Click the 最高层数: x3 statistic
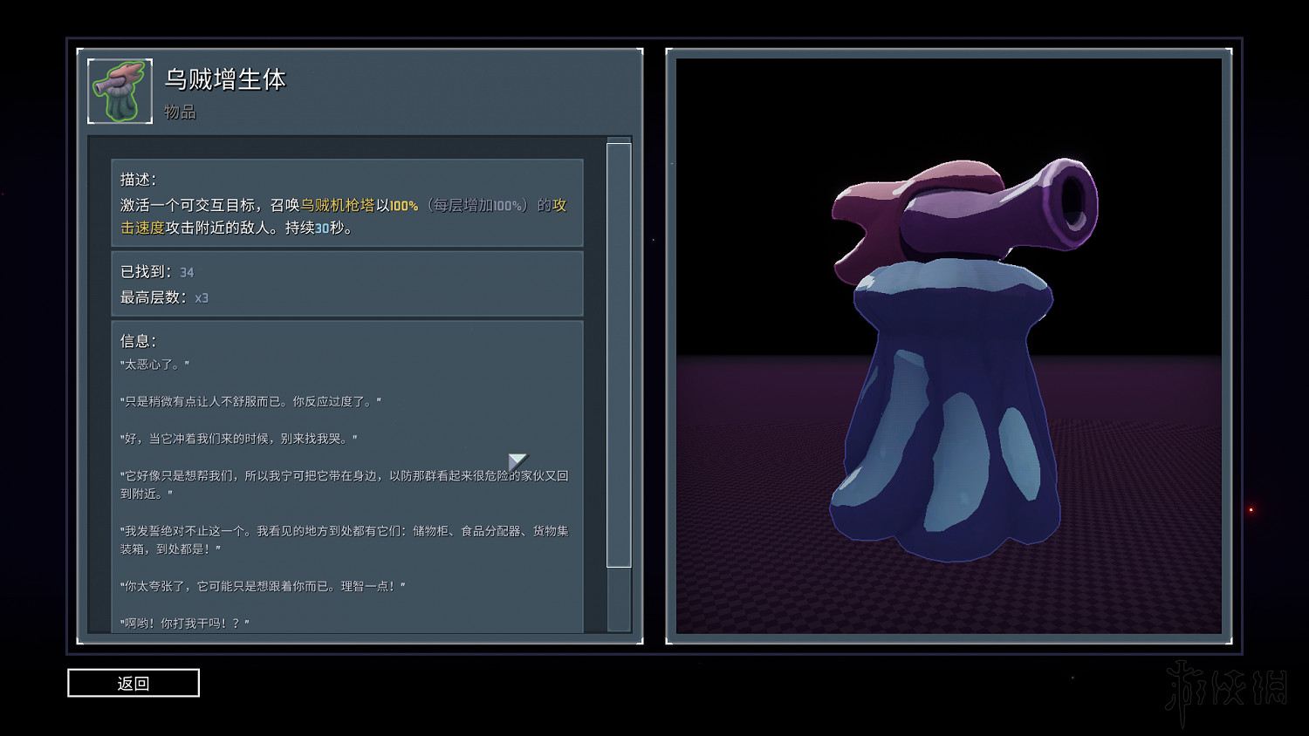Viewport: 1309px width, 736px height. (x=164, y=297)
